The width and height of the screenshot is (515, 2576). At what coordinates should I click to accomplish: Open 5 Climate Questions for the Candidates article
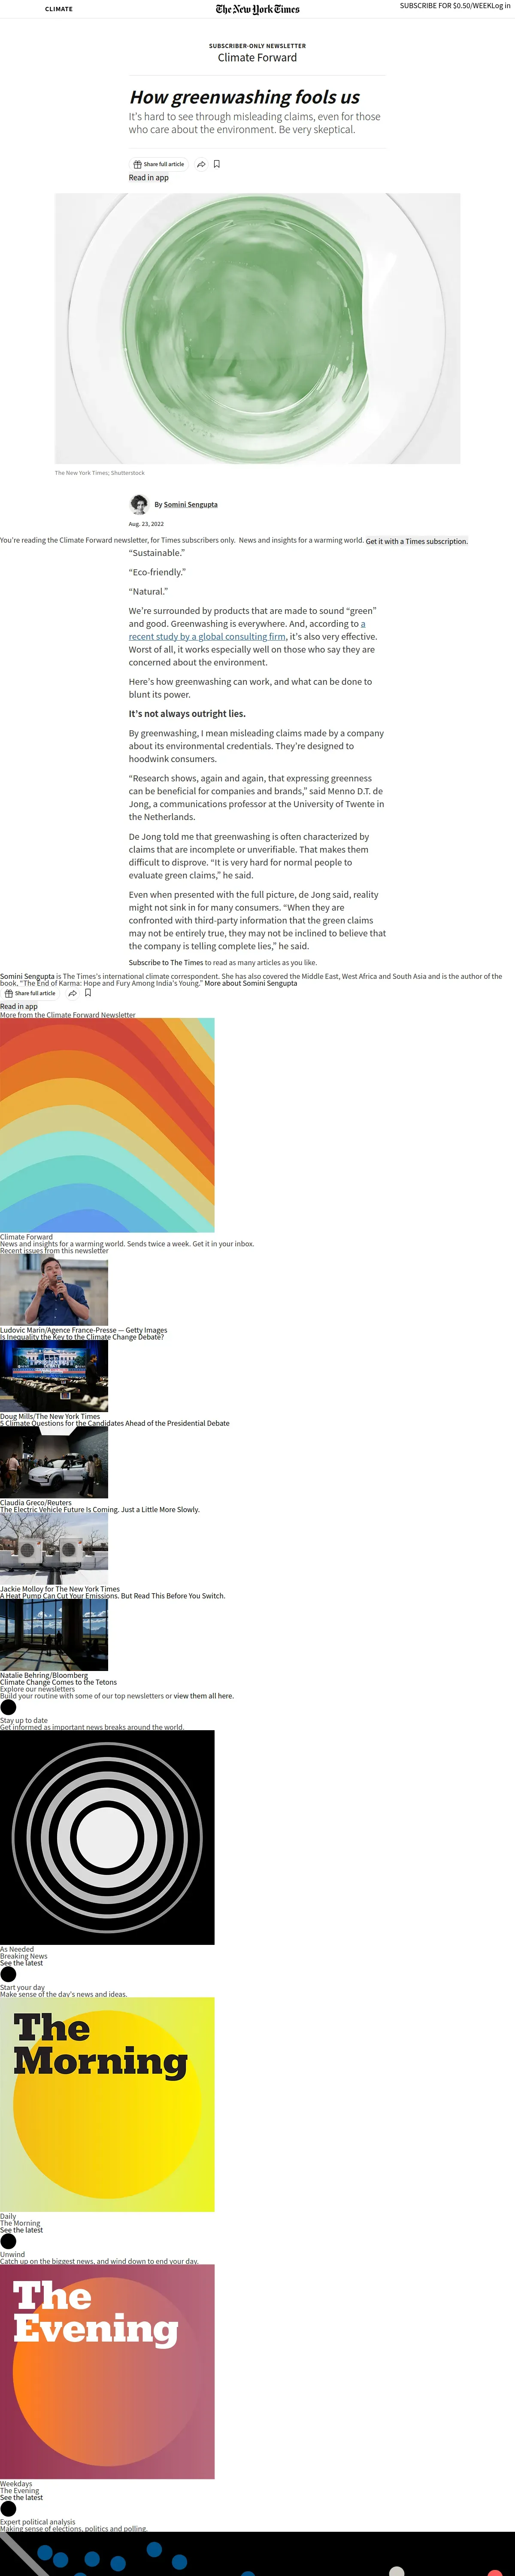115,1423
